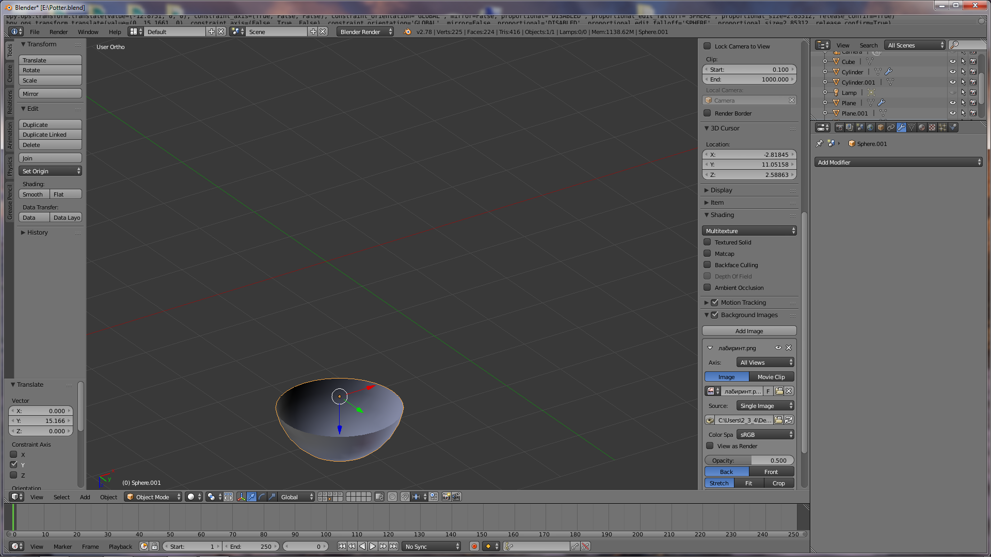Screen dimensions: 991x557
Task: Enable the Matcap checkbox
Action: click(708, 253)
